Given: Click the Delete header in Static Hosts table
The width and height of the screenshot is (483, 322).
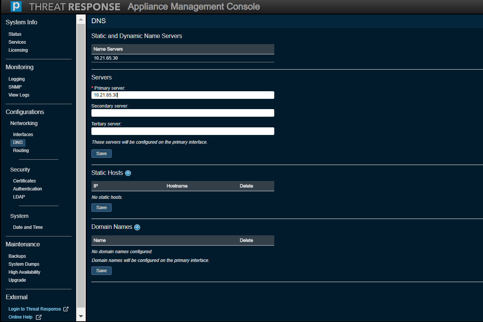Looking at the screenshot, I should (246, 186).
